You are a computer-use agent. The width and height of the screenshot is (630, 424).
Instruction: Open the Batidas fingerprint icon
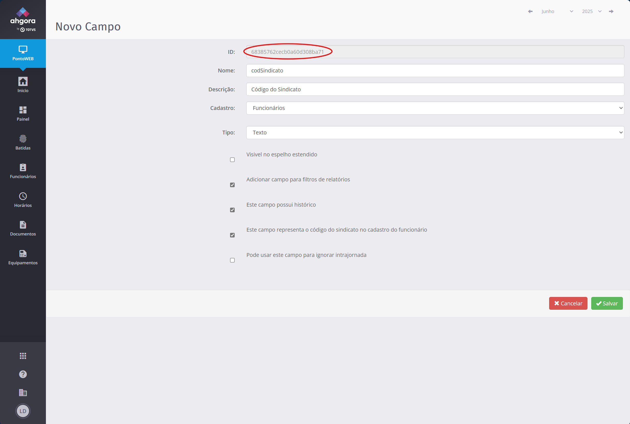coord(23,139)
